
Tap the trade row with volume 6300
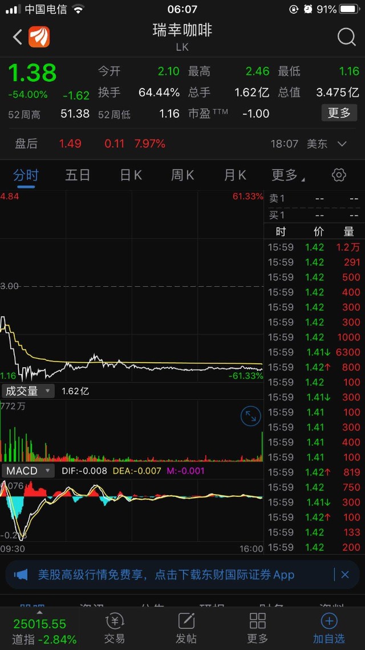point(314,352)
